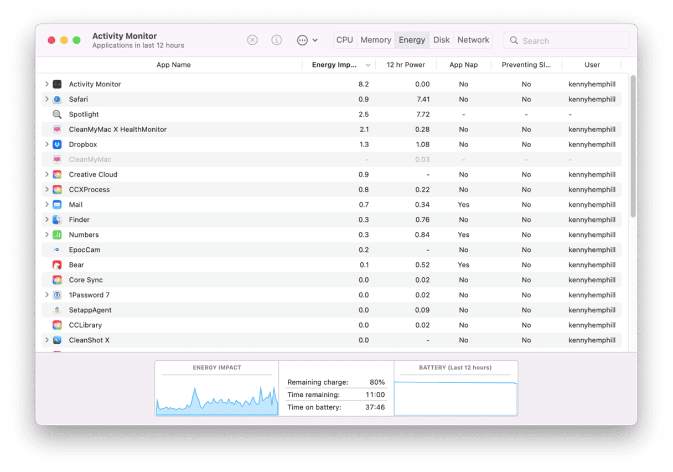Select the Mail envelope icon
This screenshot has height=472, width=673.
(57, 204)
